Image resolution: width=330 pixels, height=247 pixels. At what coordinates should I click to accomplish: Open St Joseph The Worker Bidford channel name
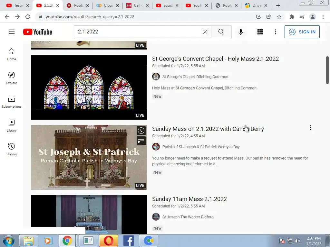(188, 217)
